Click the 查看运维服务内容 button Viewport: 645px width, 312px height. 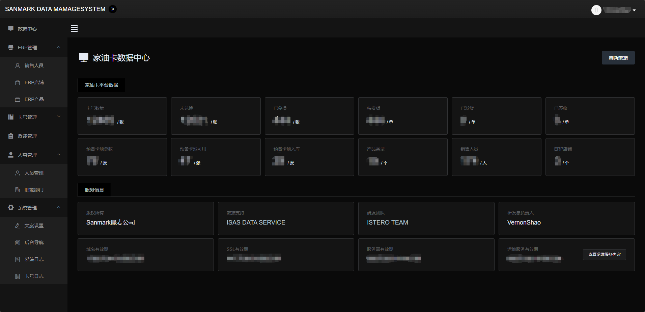(x=604, y=255)
